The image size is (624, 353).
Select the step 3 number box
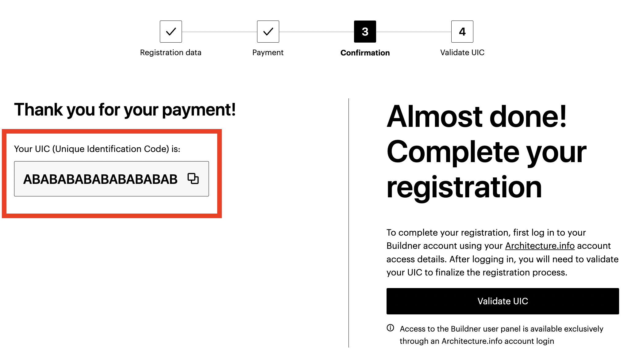(365, 32)
